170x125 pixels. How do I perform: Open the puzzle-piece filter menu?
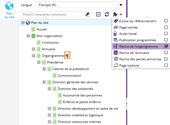(117, 14)
